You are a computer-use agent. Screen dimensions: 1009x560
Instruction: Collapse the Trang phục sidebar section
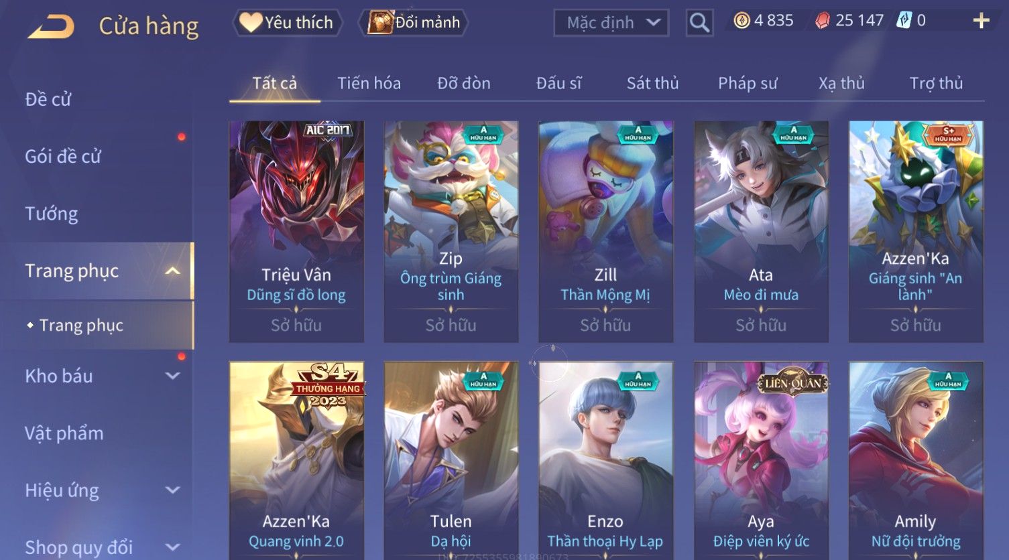(x=172, y=271)
